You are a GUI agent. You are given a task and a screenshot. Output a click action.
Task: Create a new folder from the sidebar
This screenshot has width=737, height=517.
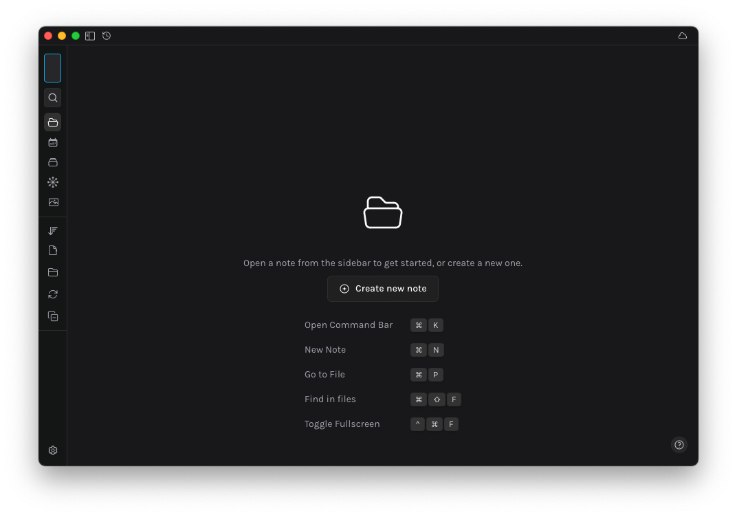tap(52, 272)
